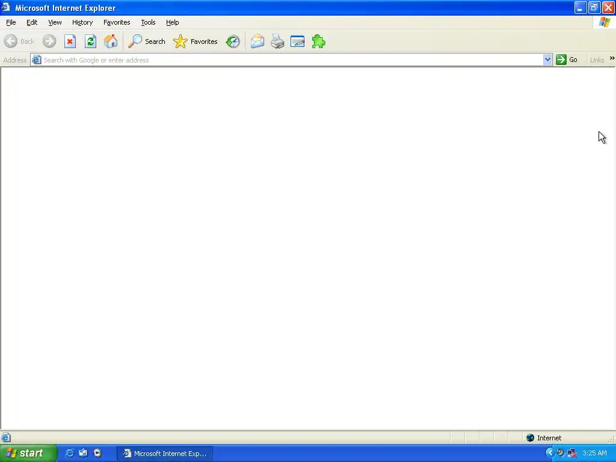Click the green Go button

coord(567,60)
